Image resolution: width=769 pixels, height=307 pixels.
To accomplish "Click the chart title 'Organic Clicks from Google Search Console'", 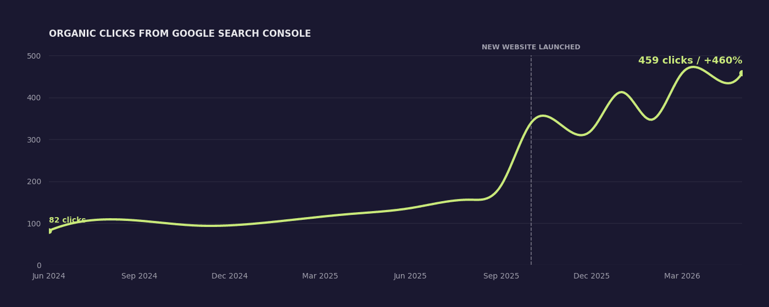I will click(180, 34).
